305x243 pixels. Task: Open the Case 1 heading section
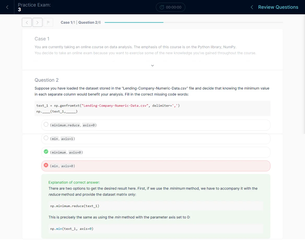click(42, 39)
